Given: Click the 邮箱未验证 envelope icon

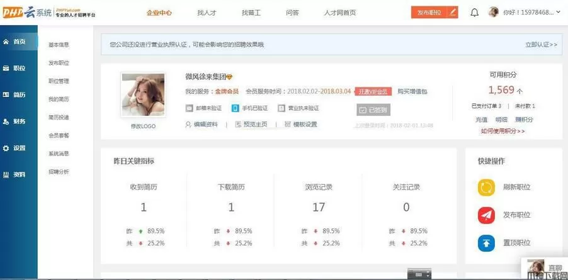Looking at the screenshot, I should click(189, 108).
